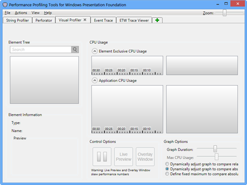247x185 pixels.
Task: Click the Max CPU Usage slider thumb
Action: [x=216, y=156]
